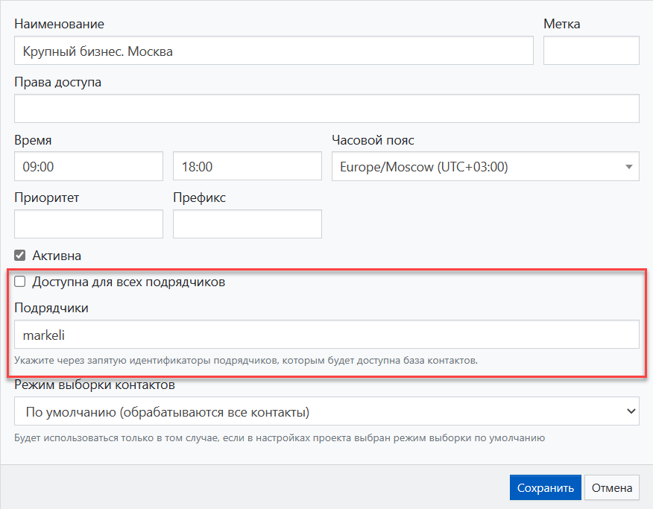The height and width of the screenshot is (509, 653).
Task: Click the 'Часовой пояс' label text
Action: click(373, 140)
